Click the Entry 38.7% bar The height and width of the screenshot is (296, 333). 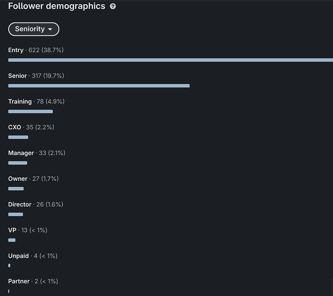(170, 60)
